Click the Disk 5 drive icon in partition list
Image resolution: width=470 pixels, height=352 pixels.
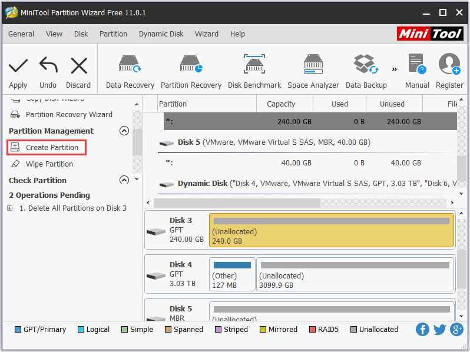[x=167, y=143]
